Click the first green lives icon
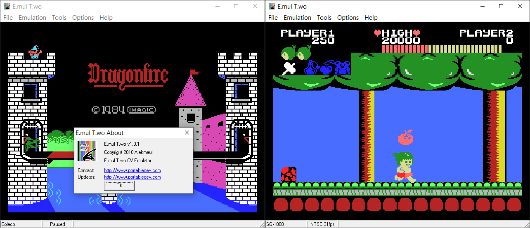 (x=289, y=53)
